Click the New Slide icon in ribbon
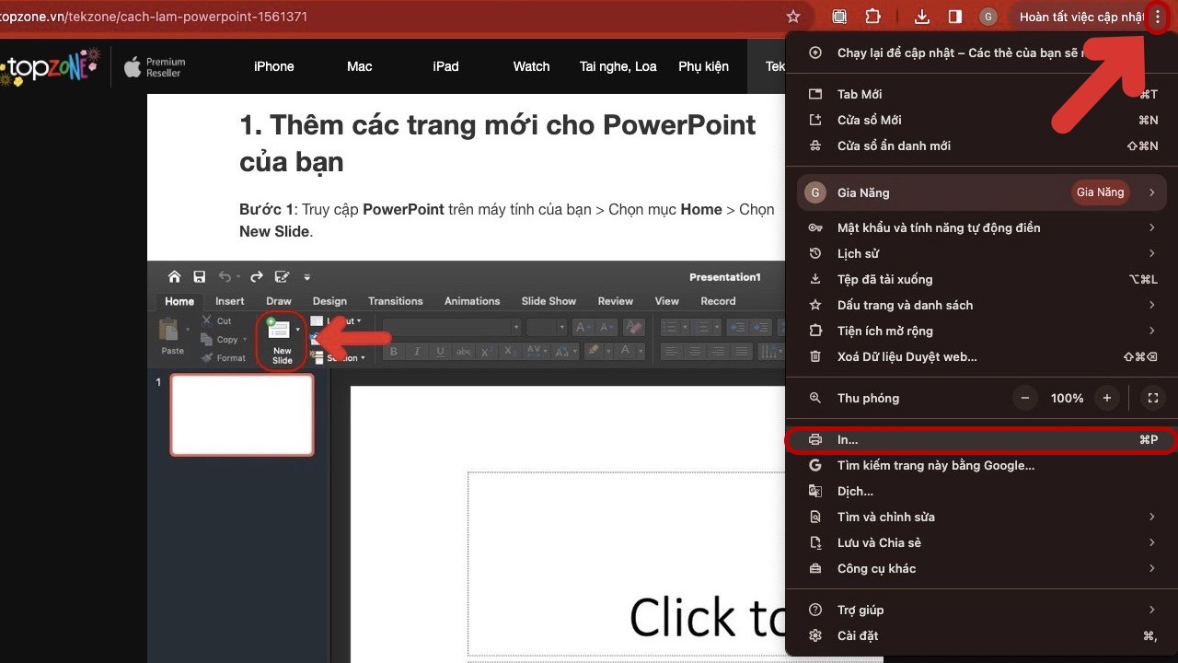Screen dimensions: 1178x663 click(x=278, y=329)
